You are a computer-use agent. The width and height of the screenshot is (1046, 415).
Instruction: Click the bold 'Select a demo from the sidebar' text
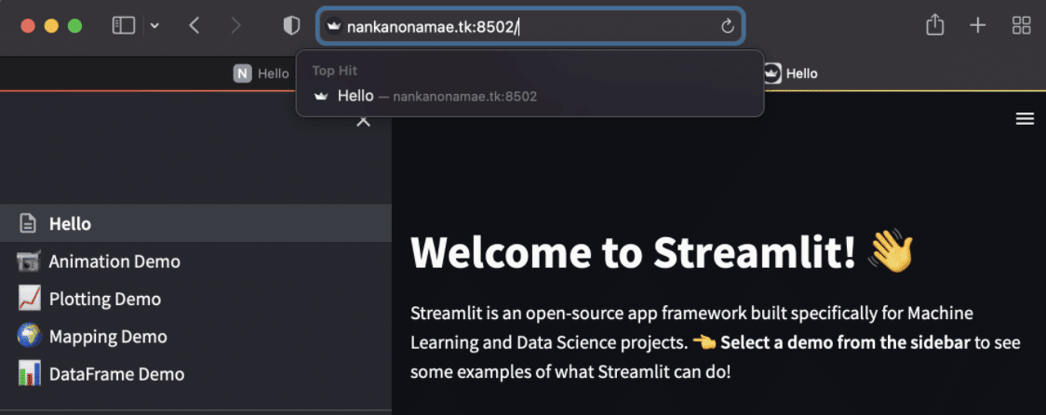click(x=845, y=343)
